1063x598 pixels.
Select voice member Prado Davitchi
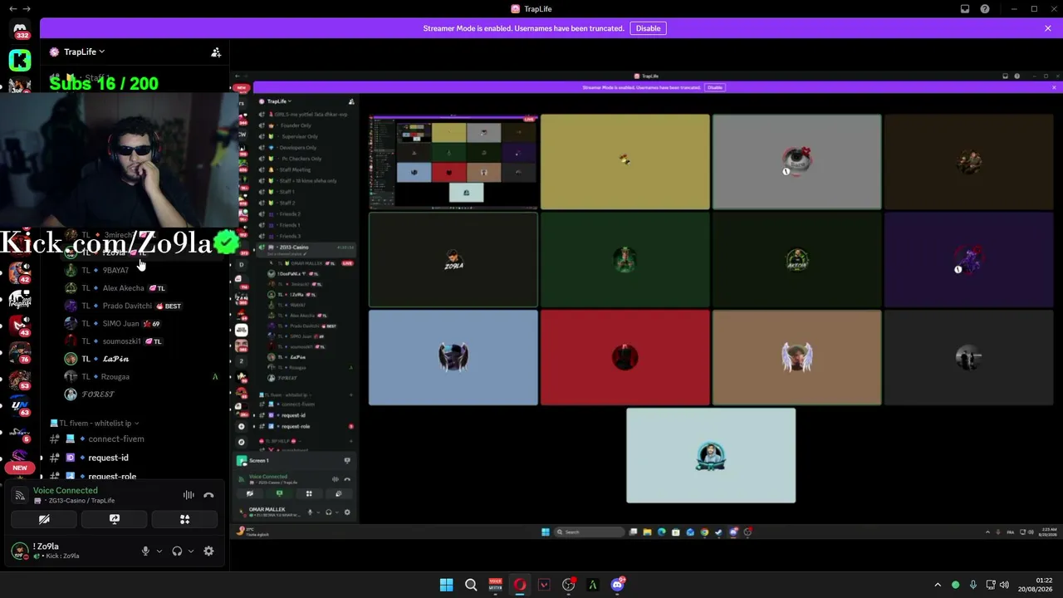point(127,306)
